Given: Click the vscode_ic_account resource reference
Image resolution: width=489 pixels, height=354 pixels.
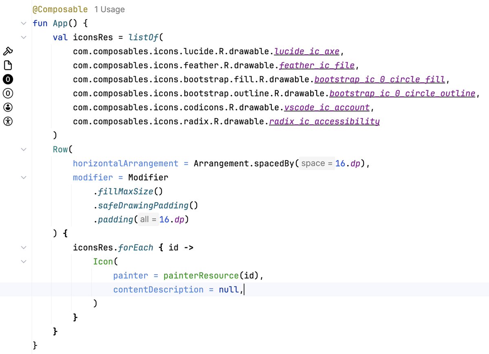Looking at the screenshot, I should pos(327,108).
